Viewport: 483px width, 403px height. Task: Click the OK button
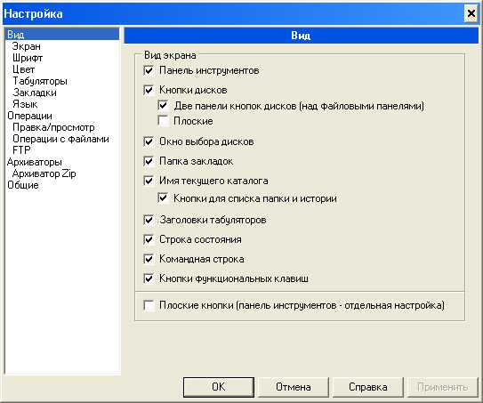pyautogui.click(x=219, y=387)
